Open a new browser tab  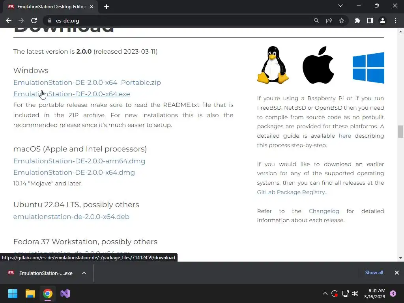(107, 7)
